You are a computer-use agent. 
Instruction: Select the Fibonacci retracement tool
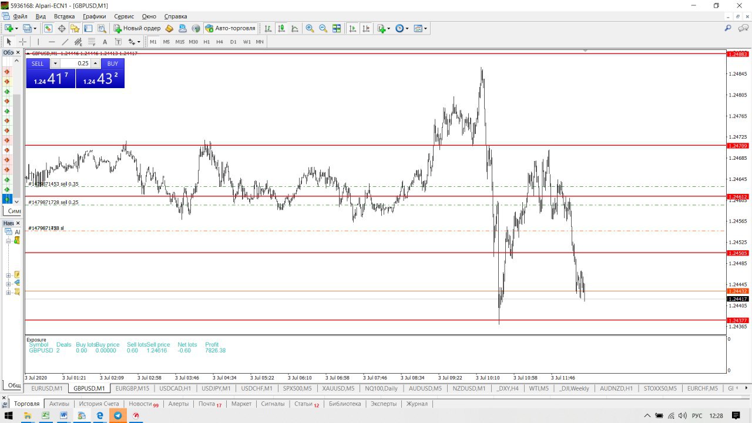(92, 42)
